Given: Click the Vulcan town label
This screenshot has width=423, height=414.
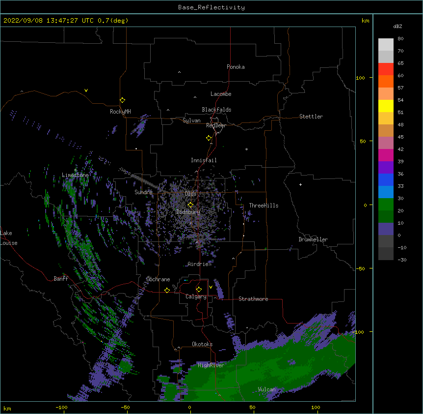Looking at the screenshot, I should [x=266, y=389].
